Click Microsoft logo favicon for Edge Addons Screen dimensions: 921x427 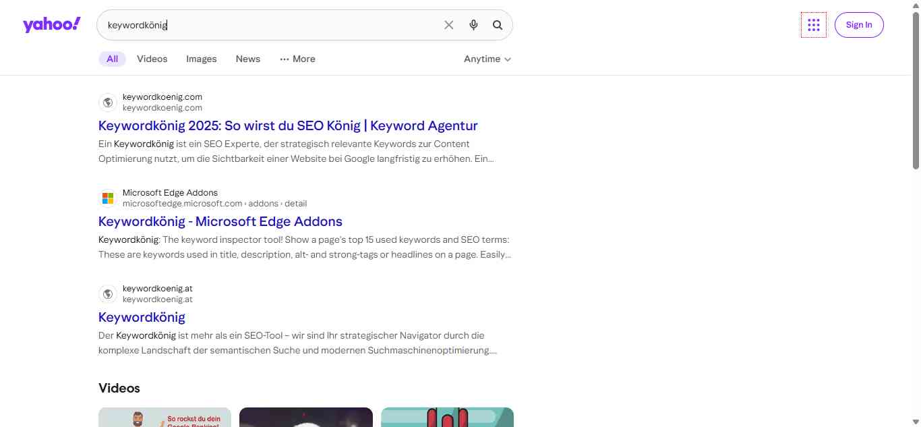click(x=108, y=198)
